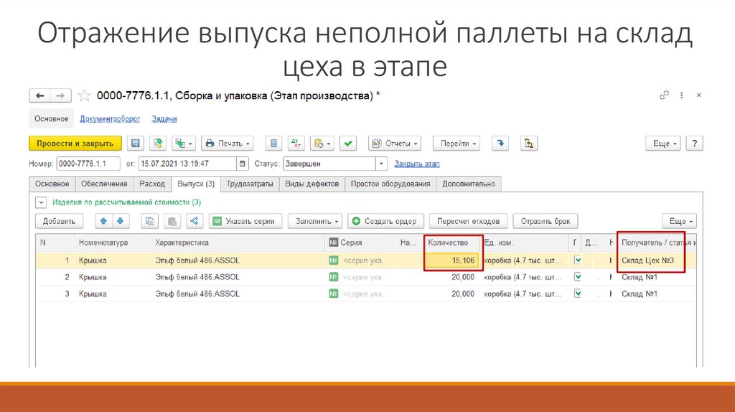Screen dimensions: 735x412
Task: Click the paste rows icon
Action: [x=172, y=221]
